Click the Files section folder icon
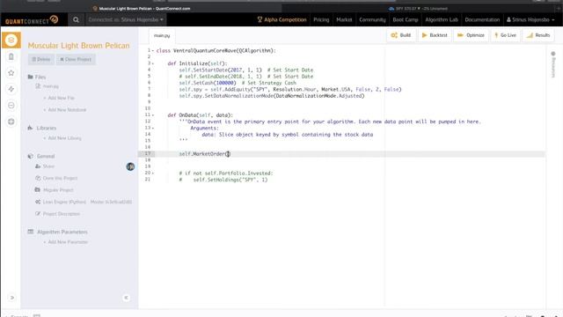Screen dimensions: 563x317 [x=30, y=77]
